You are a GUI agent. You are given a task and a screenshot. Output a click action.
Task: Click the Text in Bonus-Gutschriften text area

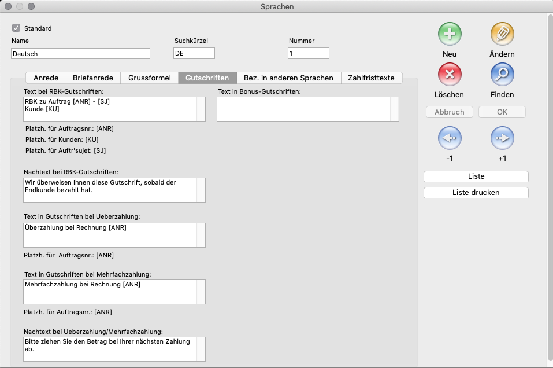303,109
